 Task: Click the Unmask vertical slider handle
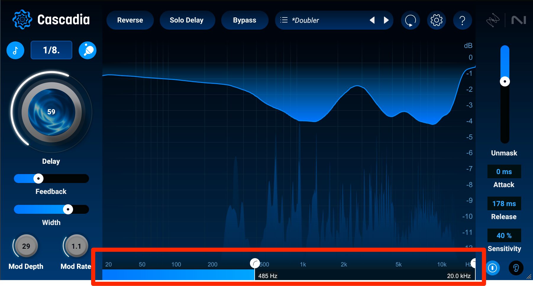click(505, 81)
